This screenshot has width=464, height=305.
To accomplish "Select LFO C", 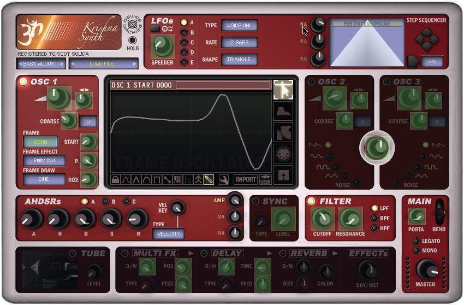I will tap(184, 43).
